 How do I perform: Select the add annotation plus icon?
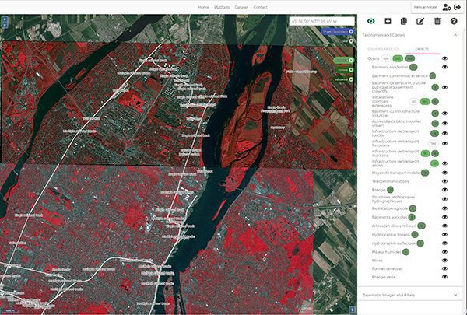point(388,21)
